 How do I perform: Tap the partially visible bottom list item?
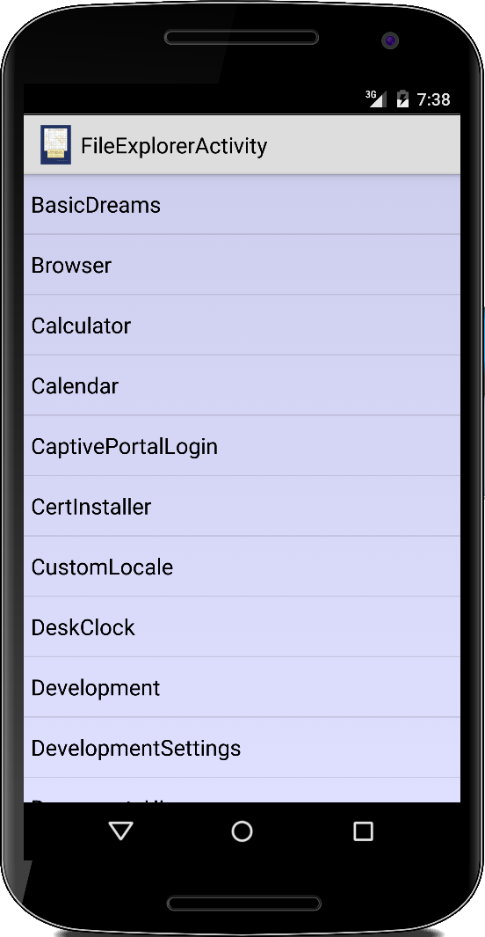pos(242,790)
